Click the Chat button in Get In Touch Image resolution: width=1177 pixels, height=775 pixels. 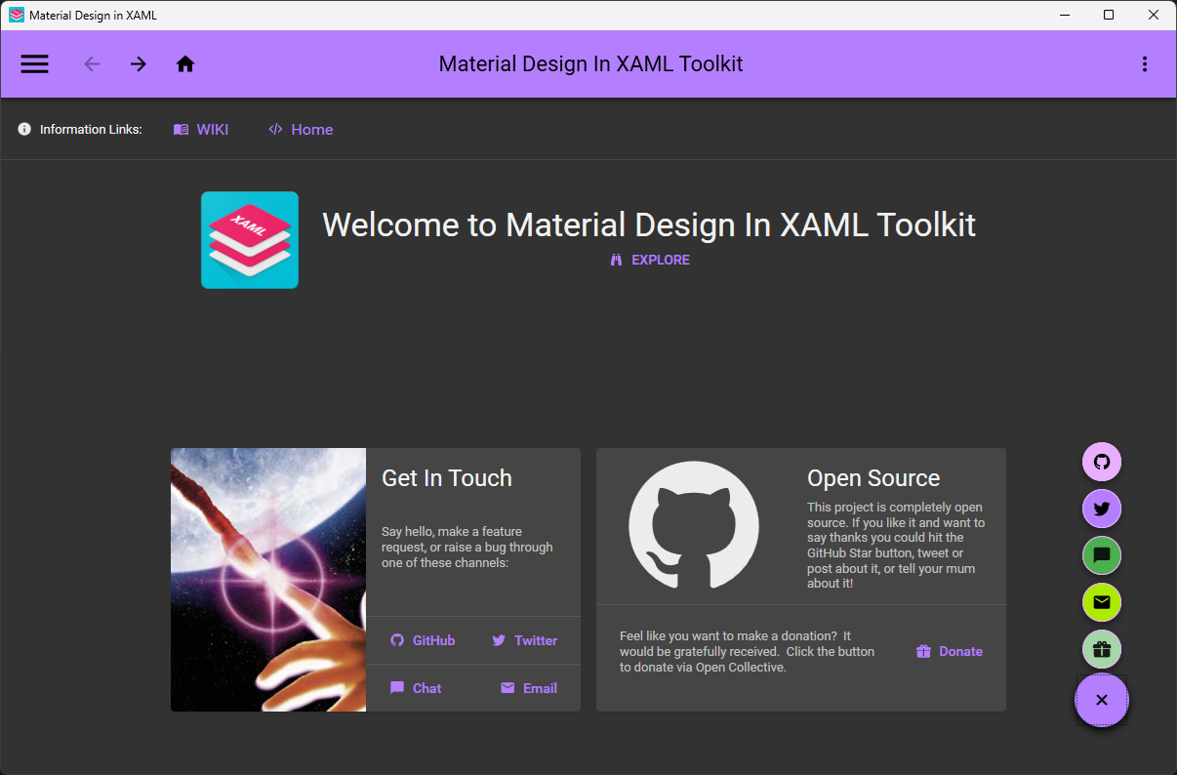[416, 688]
